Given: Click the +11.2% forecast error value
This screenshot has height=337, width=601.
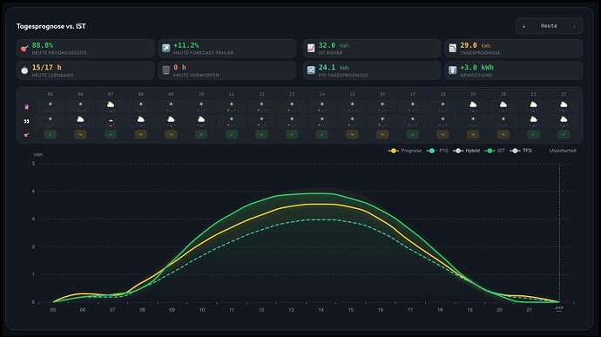Looking at the screenshot, I should (186, 45).
